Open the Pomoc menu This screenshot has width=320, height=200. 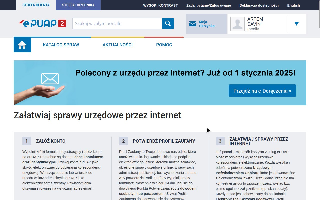pos(164,45)
